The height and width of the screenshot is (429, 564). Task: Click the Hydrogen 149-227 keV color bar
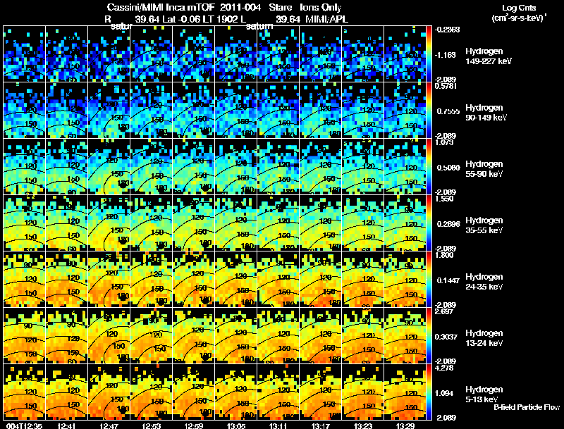pos(429,54)
